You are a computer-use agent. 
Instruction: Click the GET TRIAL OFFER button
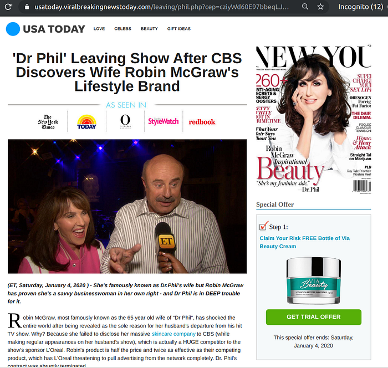[314, 317]
